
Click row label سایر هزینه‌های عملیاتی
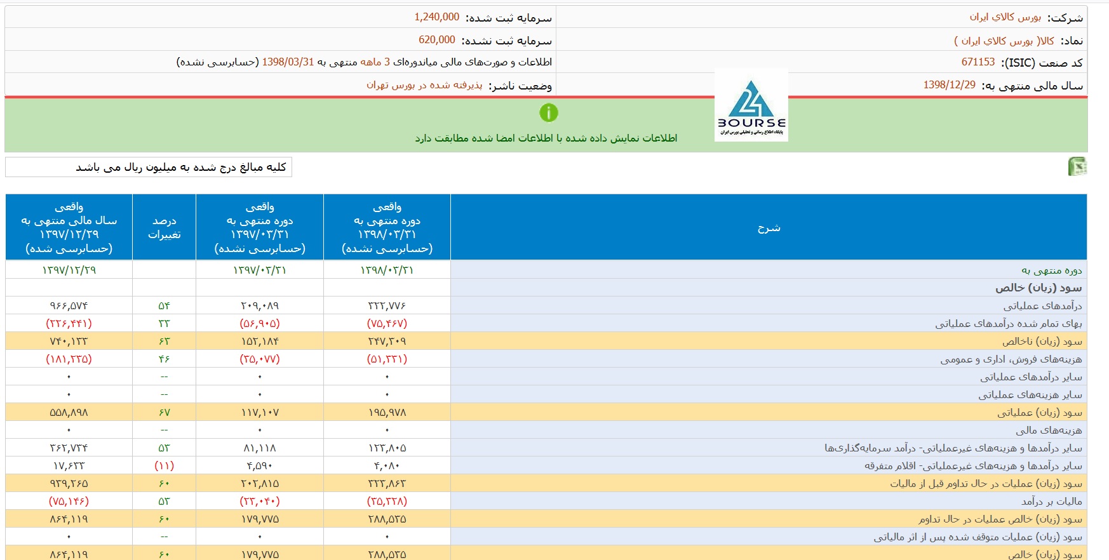pyautogui.click(x=1030, y=395)
